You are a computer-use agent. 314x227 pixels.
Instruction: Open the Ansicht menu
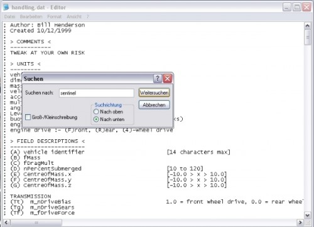74,16
